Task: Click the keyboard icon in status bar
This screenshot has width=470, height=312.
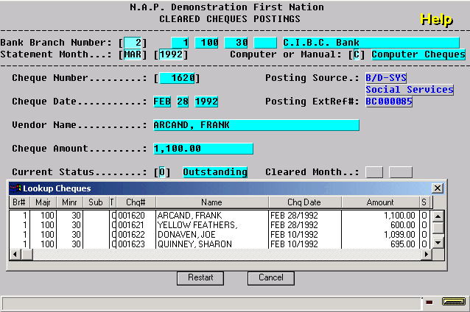Action: point(454,302)
